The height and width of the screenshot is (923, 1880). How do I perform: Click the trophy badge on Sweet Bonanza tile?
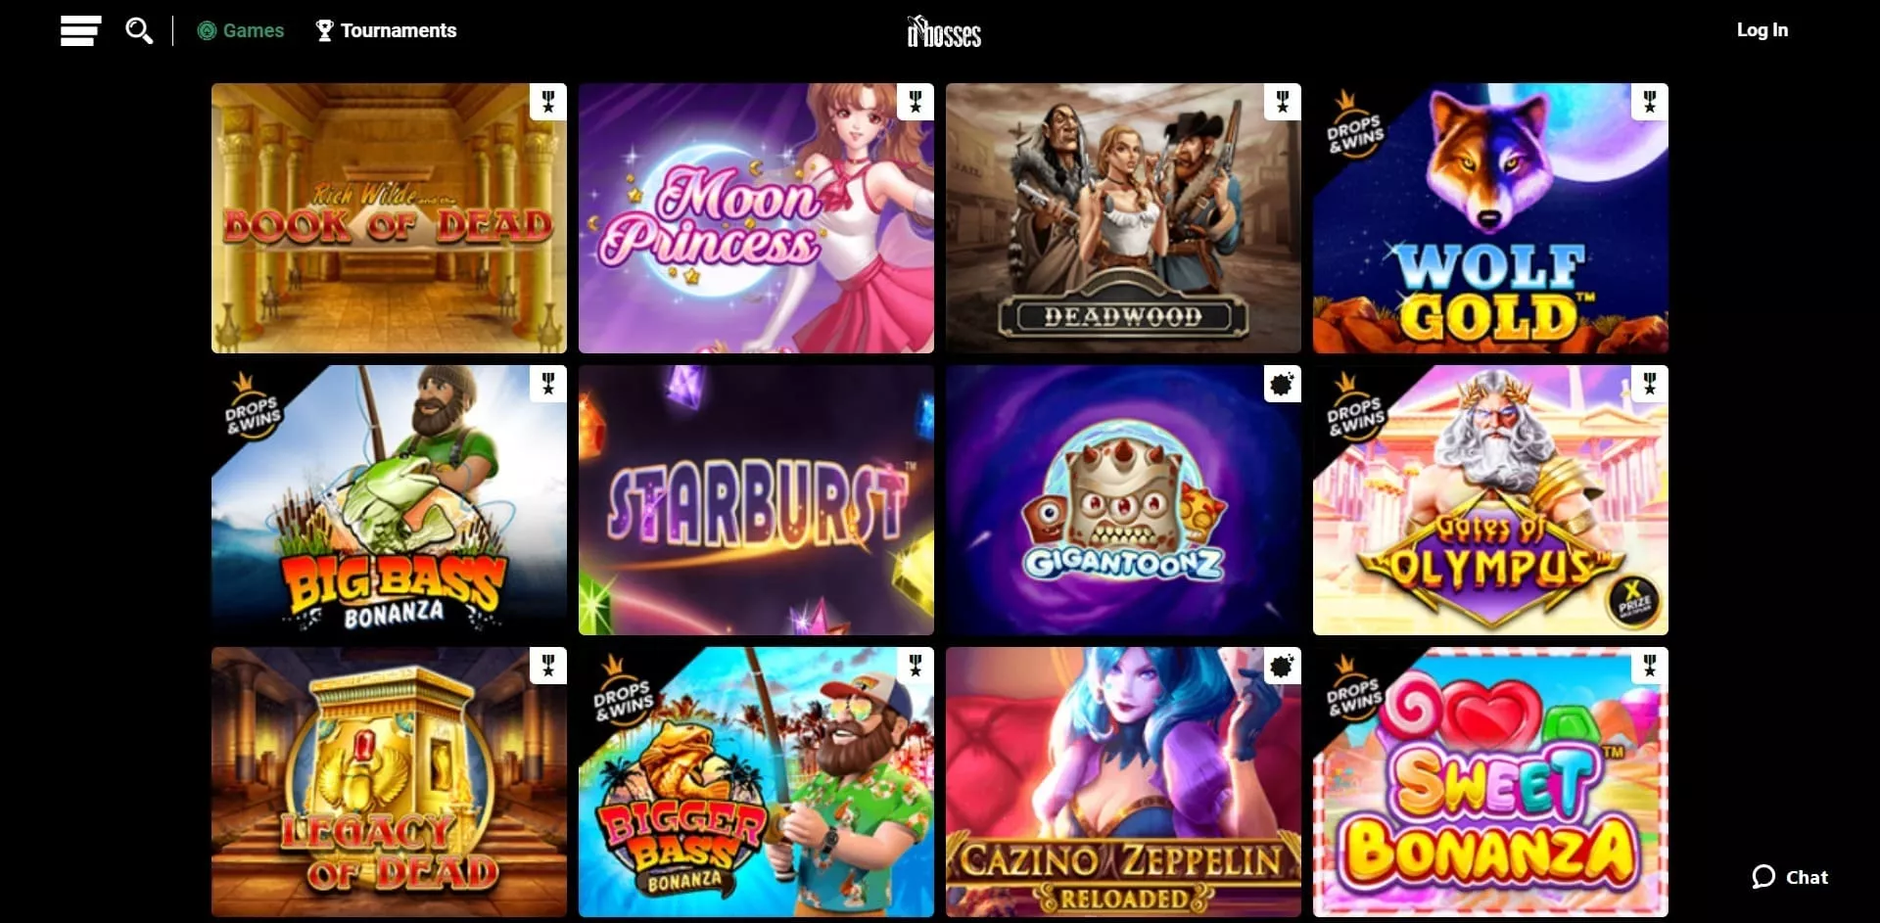[1650, 666]
